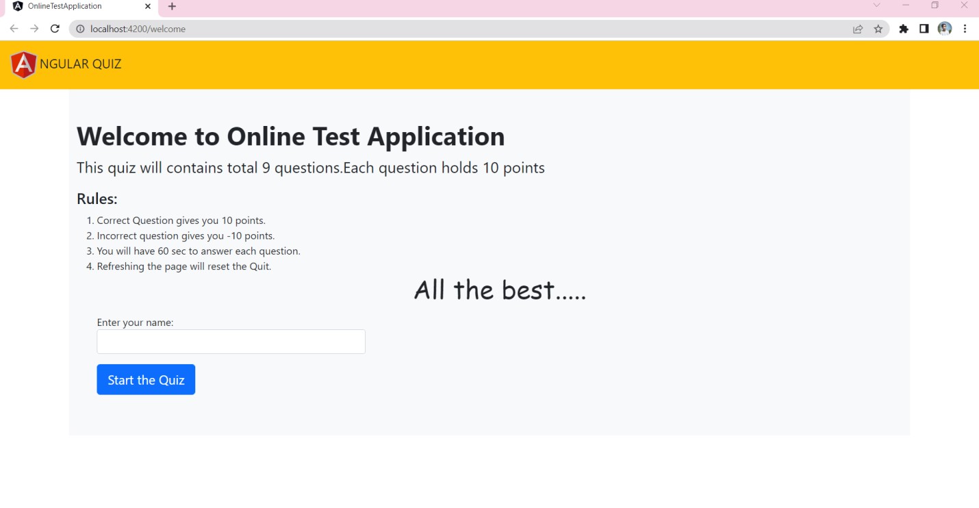
Task: Click the NGULAR QUIZ brand text
Action: coord(81,64)
